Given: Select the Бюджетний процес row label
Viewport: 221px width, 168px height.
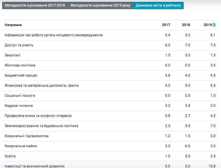Looking at the screenshot, I should pyautogui.click(x=21, y=75).
